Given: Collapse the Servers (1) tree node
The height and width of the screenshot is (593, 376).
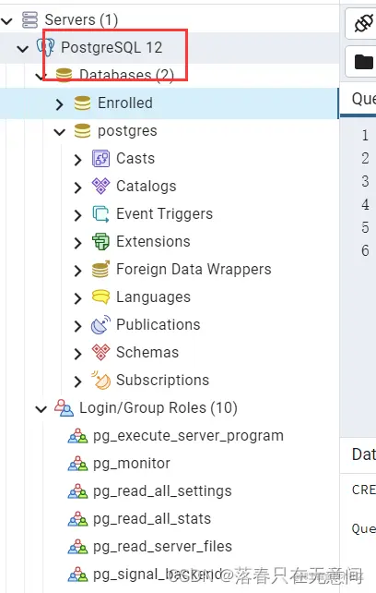Looking at the screenshot, I should point(6,20).
